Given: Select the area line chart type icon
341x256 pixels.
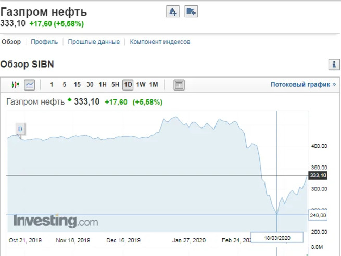Looking at the screenshot, I should point(29,85).
